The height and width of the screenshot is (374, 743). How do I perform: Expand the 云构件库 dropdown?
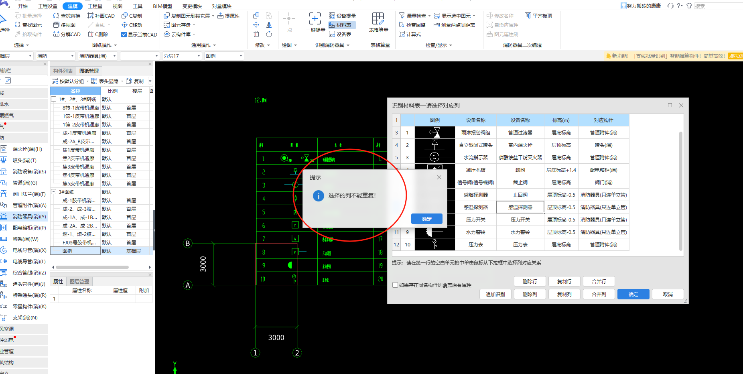(194, 35)
